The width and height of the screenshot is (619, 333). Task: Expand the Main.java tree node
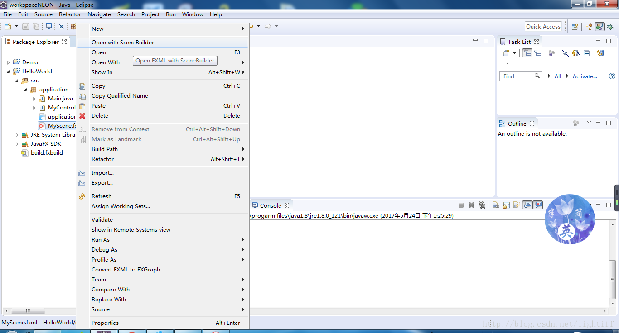[x=34, y=99]
